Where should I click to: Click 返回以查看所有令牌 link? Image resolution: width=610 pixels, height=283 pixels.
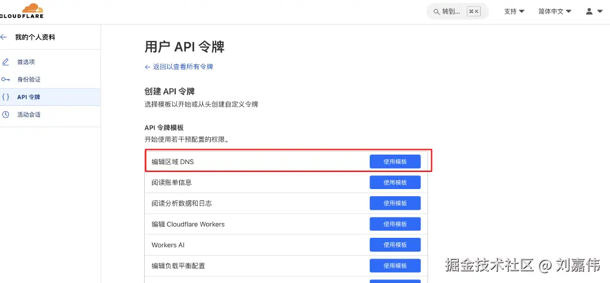[179, 67]
